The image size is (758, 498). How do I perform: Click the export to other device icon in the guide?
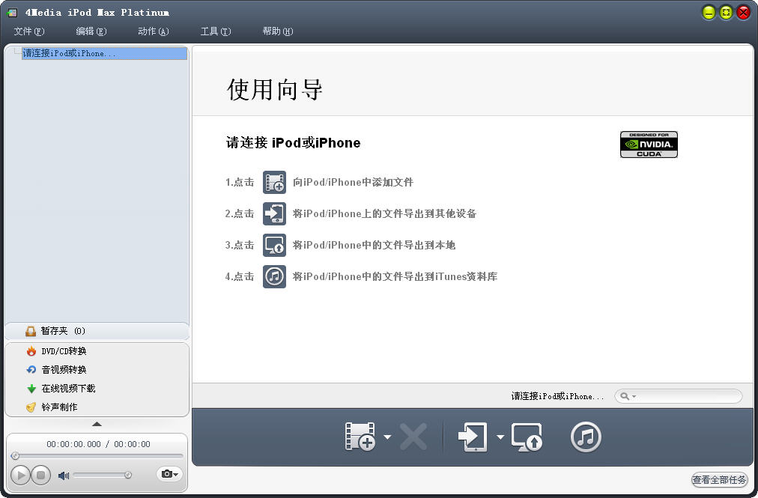coord(274,213)
